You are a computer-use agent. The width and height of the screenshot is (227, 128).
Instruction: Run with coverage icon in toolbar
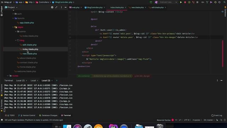pos(189,2)
